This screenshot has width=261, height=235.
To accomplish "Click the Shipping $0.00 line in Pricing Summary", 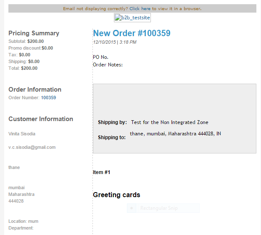I will [24, 61].
